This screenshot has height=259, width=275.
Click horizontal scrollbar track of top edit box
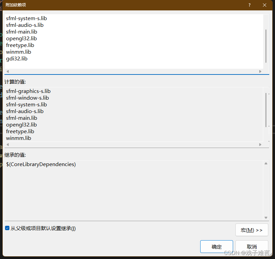point(134,71)
